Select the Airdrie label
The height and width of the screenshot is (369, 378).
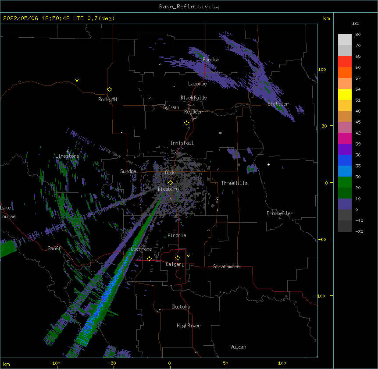tap(177, 235)
